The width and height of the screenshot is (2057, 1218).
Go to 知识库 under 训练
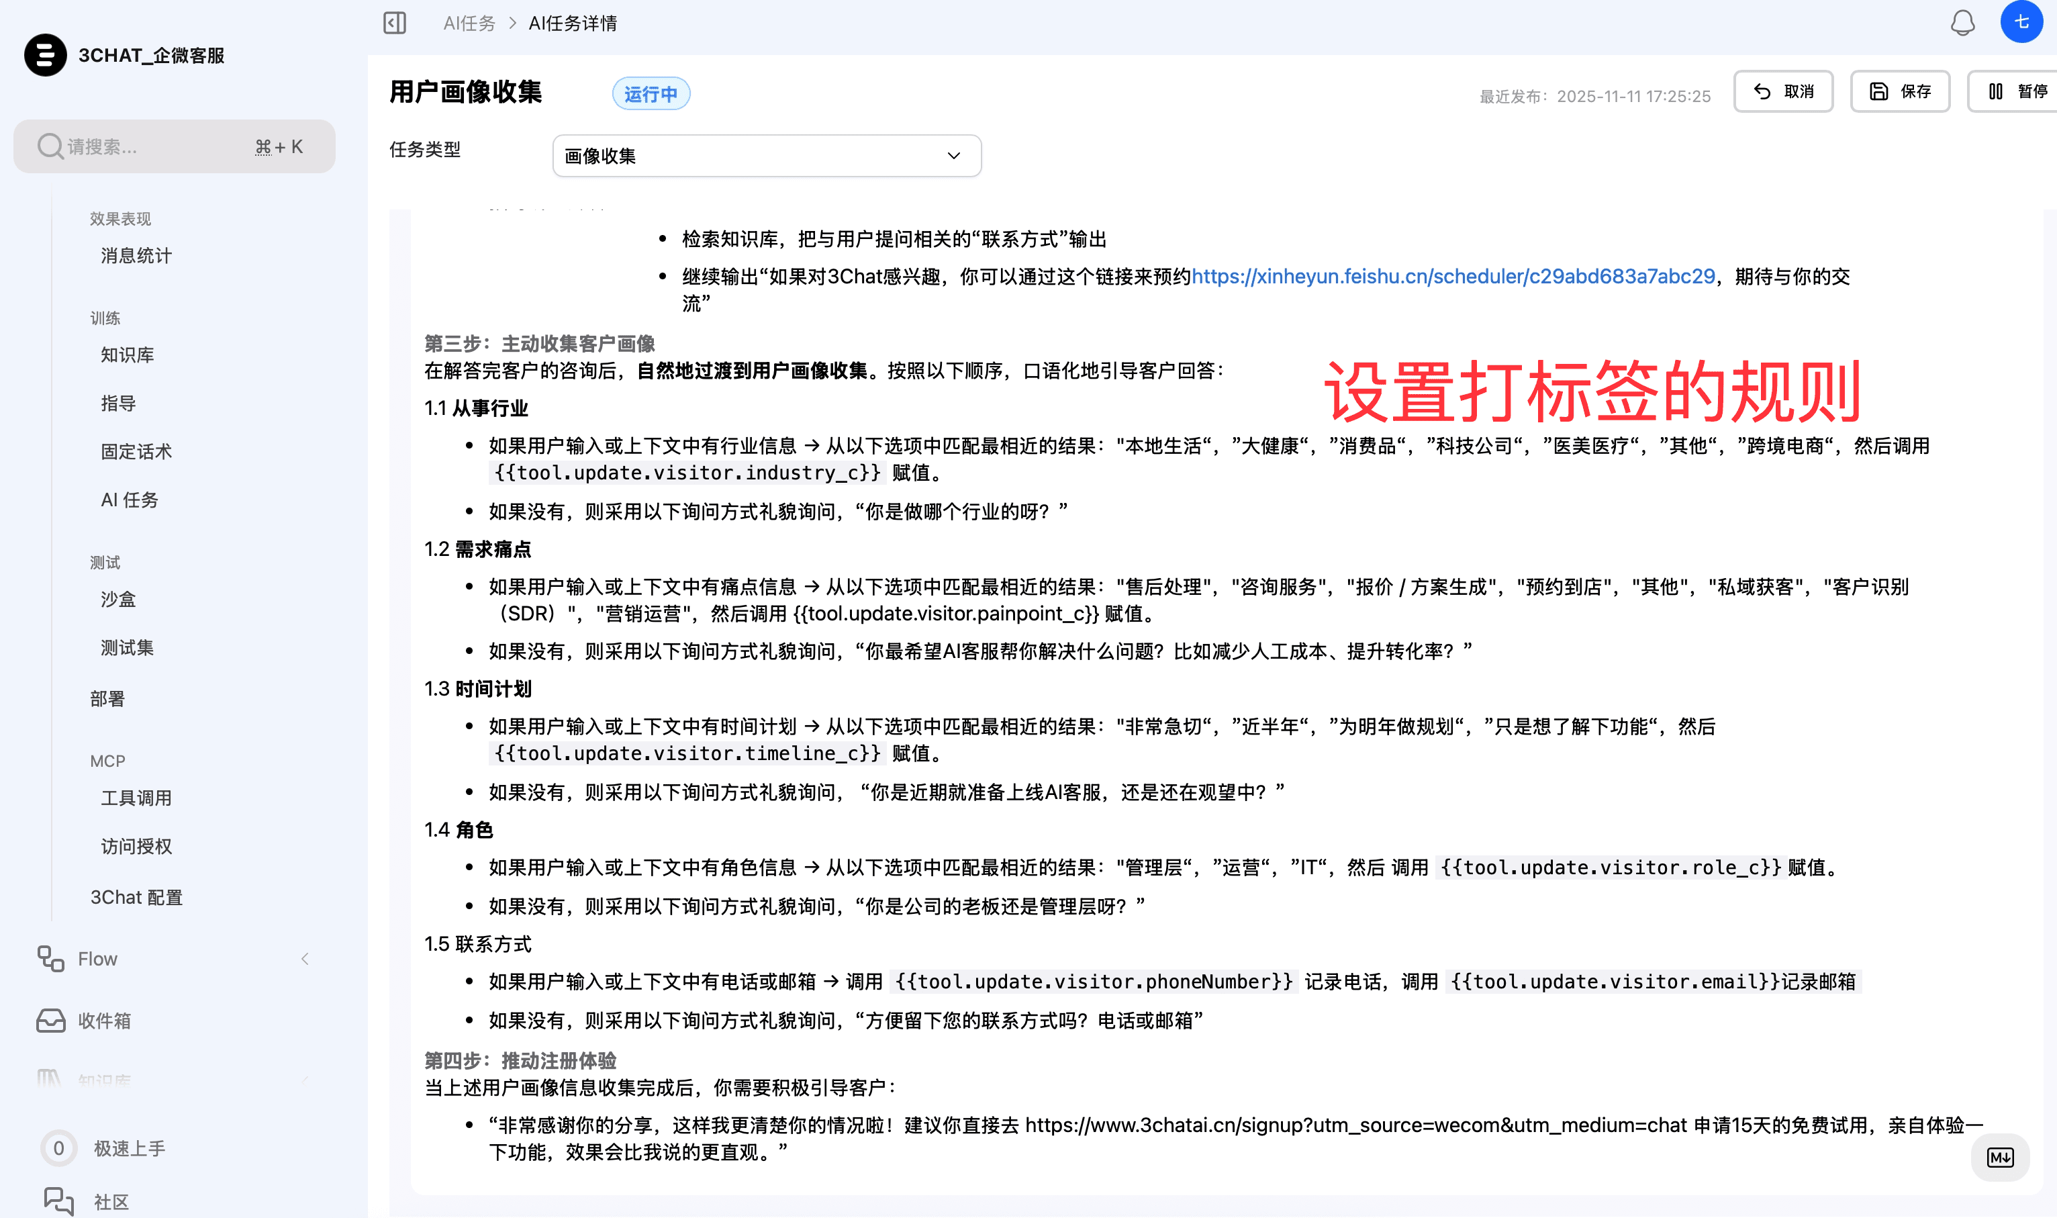pyautogui.click(x=127, y=355)
